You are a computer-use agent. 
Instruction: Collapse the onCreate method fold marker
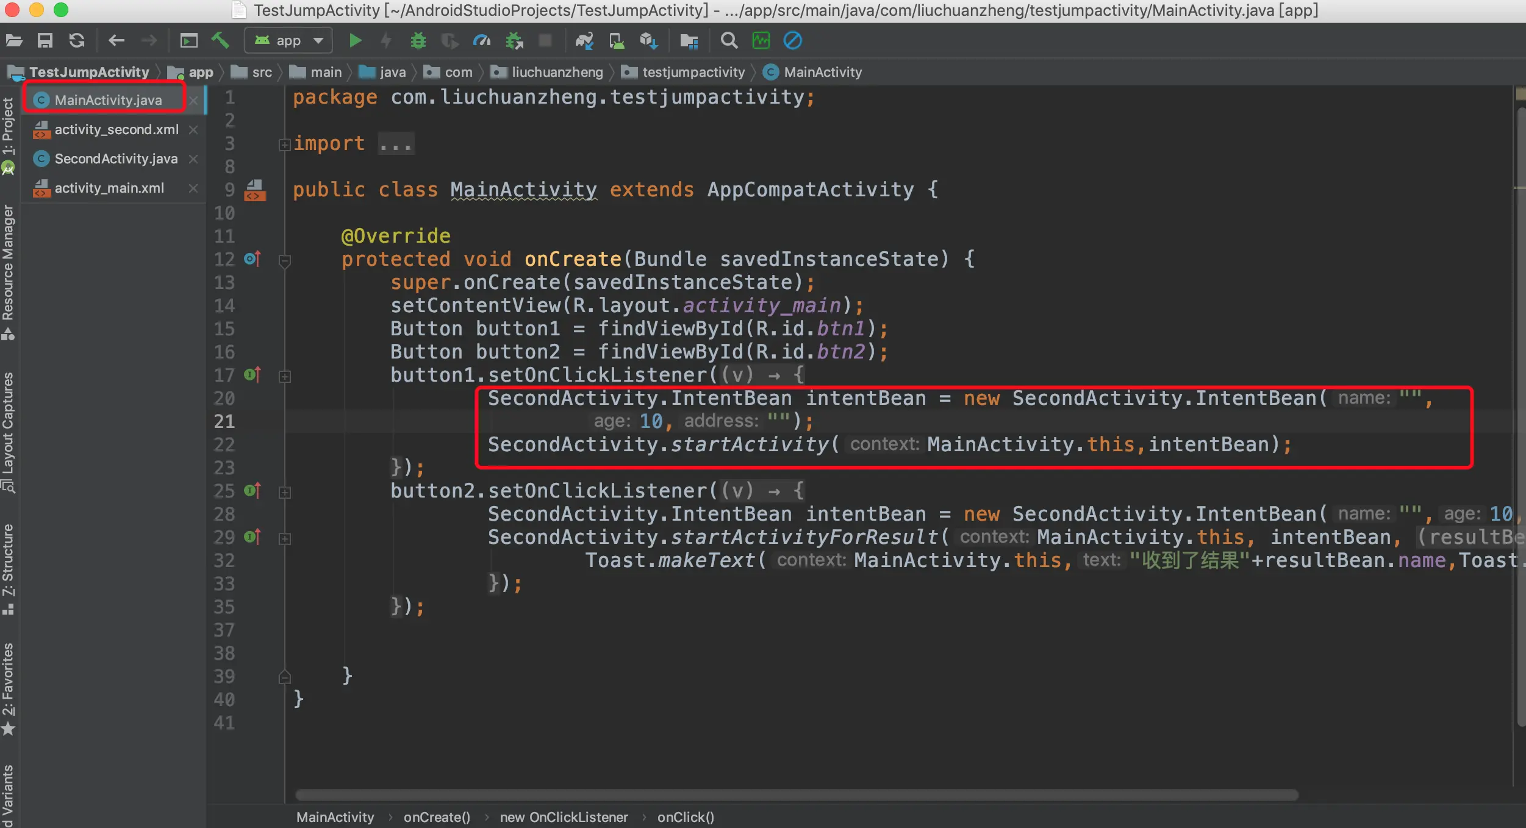click(x=284, y=260)
